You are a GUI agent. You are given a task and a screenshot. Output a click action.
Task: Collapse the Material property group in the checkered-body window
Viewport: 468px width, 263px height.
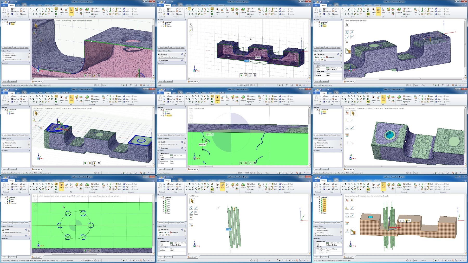tap(315, 247)
